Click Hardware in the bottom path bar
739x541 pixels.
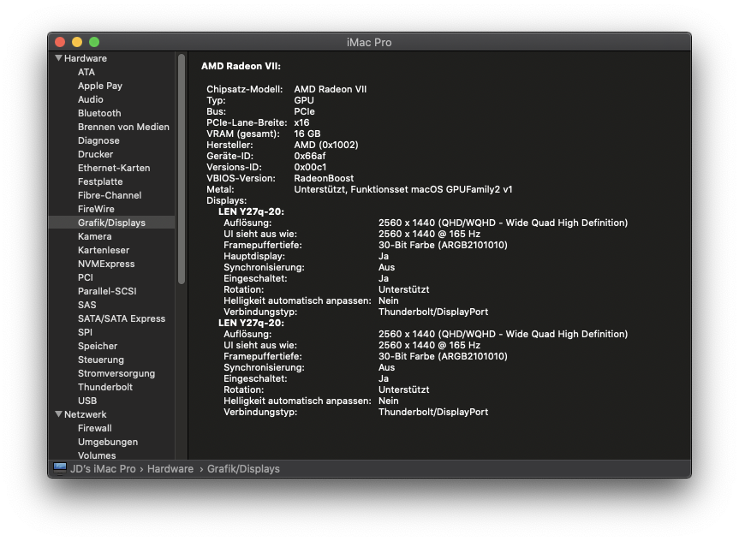[170, 469]
